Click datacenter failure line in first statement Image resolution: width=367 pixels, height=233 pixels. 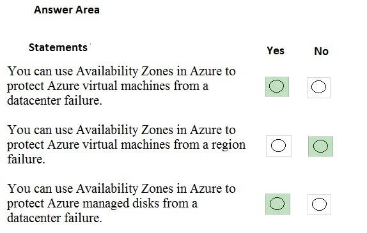[x=54, y=100]
